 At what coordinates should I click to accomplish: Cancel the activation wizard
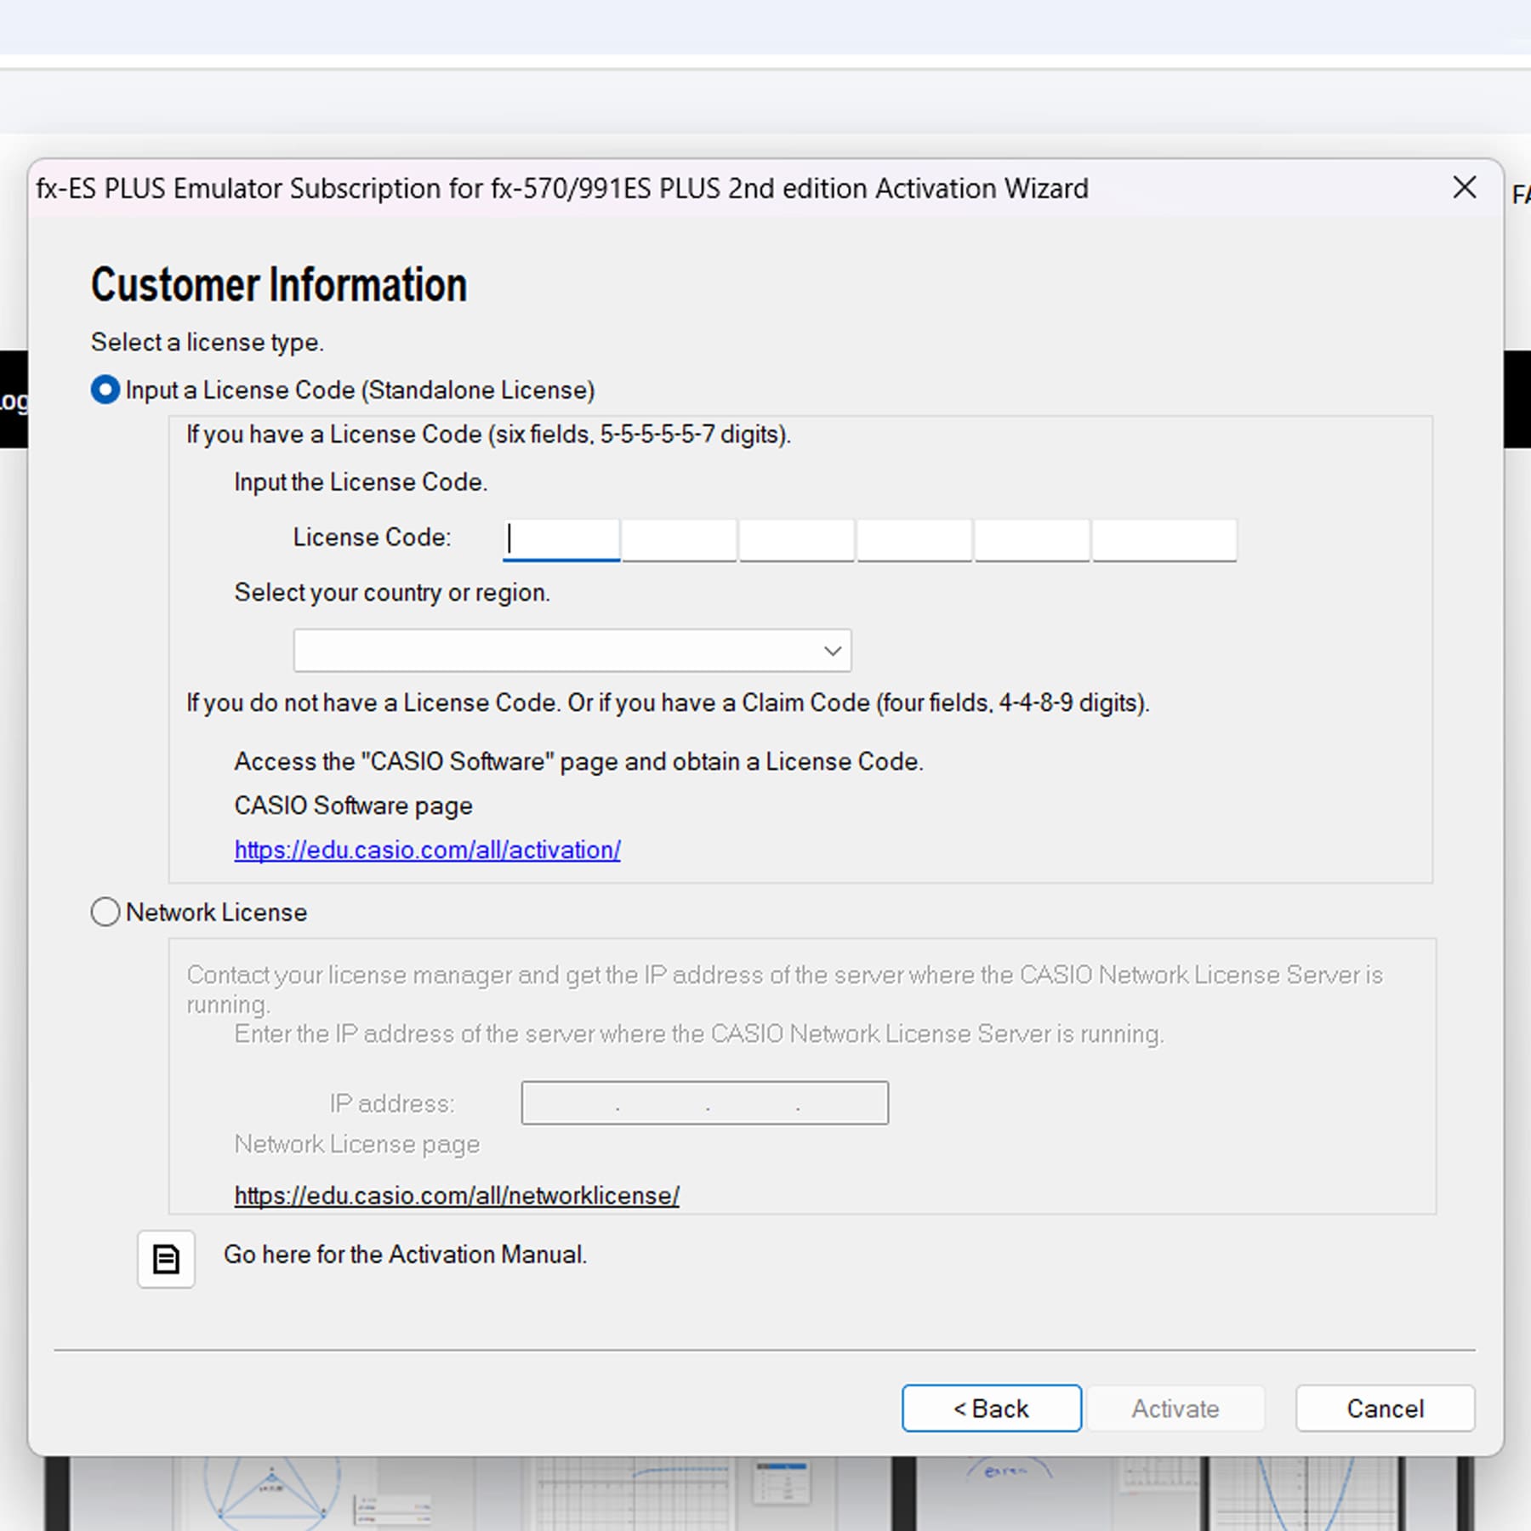pos(1385,1409)
